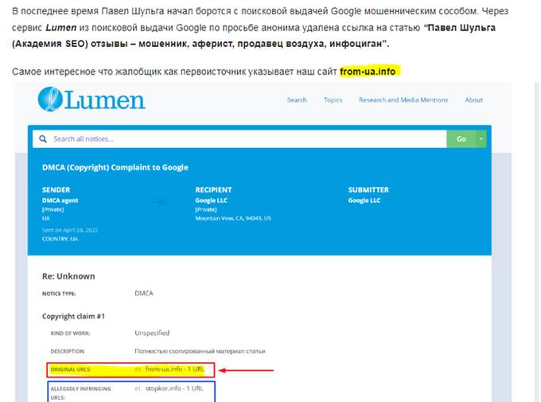The width and height of the screenshot is (541, 402).
Task: Click the 'DMCA' notice type value
Action: coord(144,293)
